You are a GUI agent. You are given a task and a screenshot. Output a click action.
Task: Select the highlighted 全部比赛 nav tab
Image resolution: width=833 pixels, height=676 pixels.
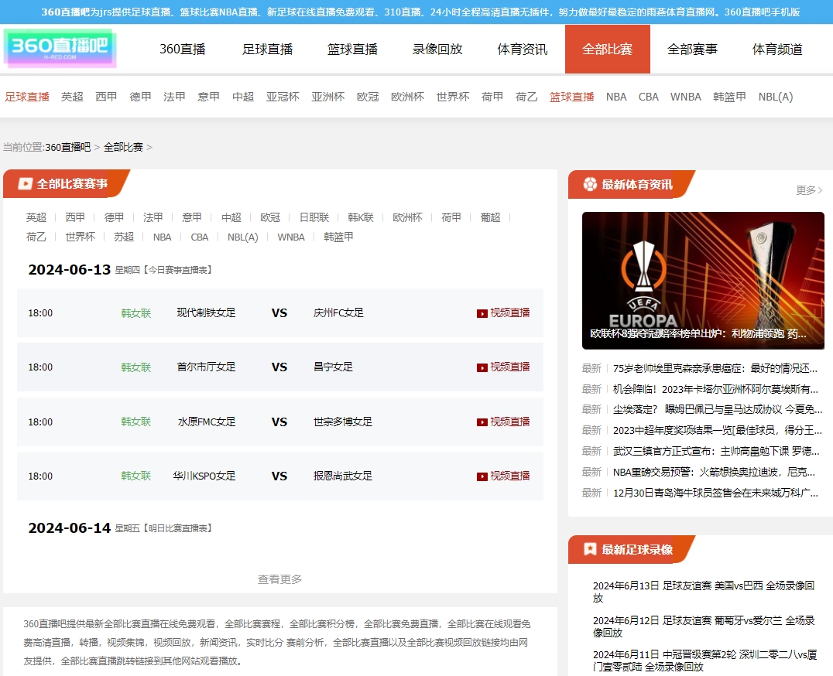pyautogui.click(x=607, y=50)
